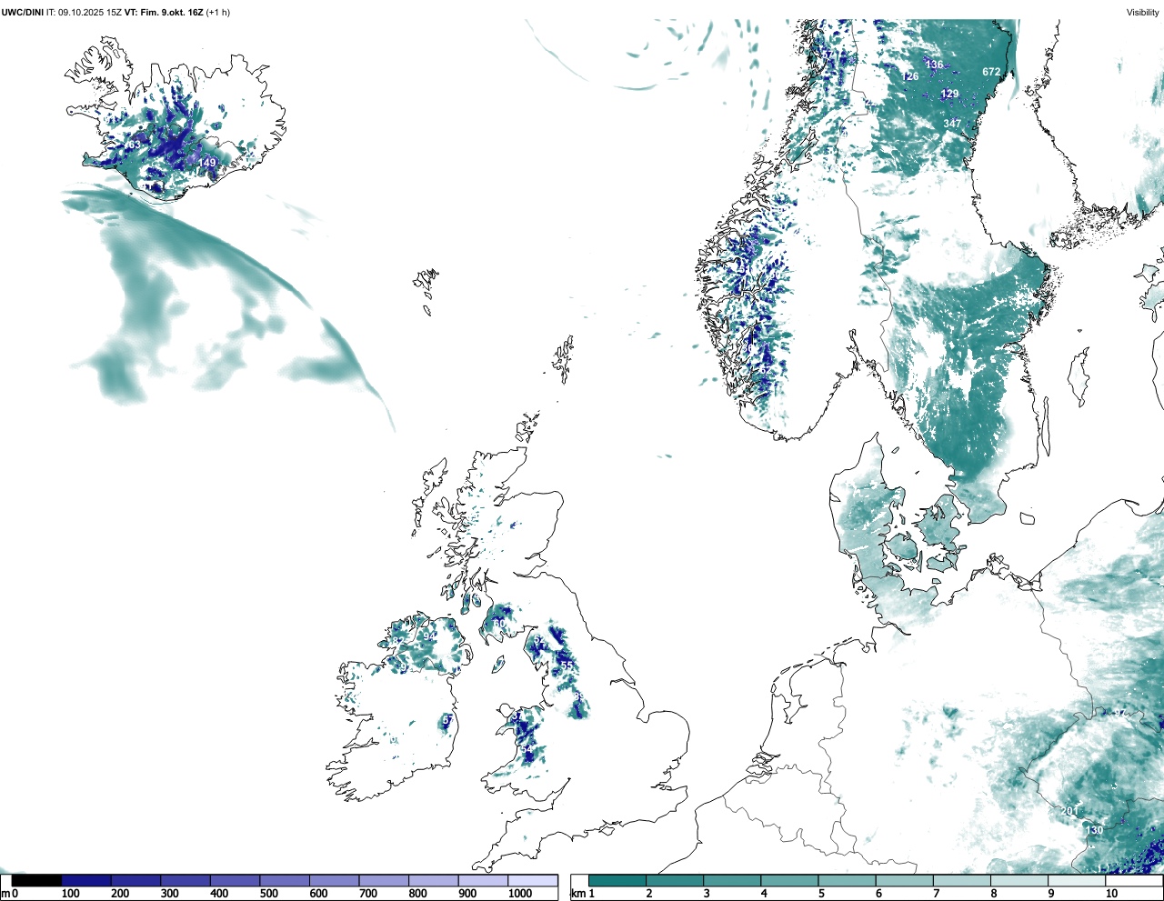Pick the '129' map value in Sweden
The height and width of the screenshot is (901, 1164).
point(949,94)
